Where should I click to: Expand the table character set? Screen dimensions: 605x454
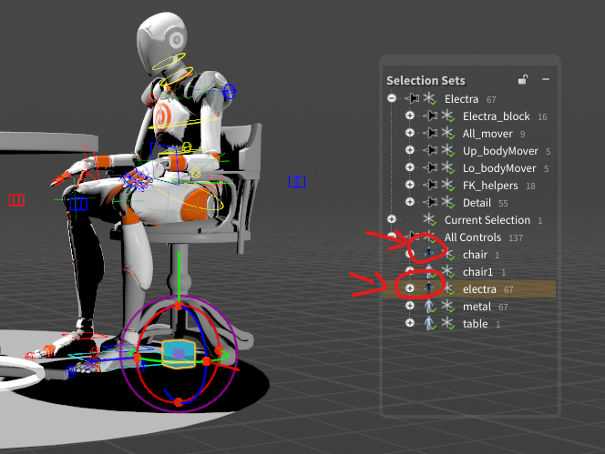(x=410, y=323)
